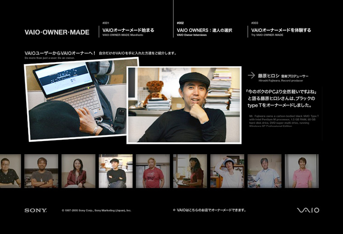Image resolution: width=343 pixels, height=234 pixels.
Task: Select #002 VAIO OWNERS：達人の選択
Action: click(204, 30)
